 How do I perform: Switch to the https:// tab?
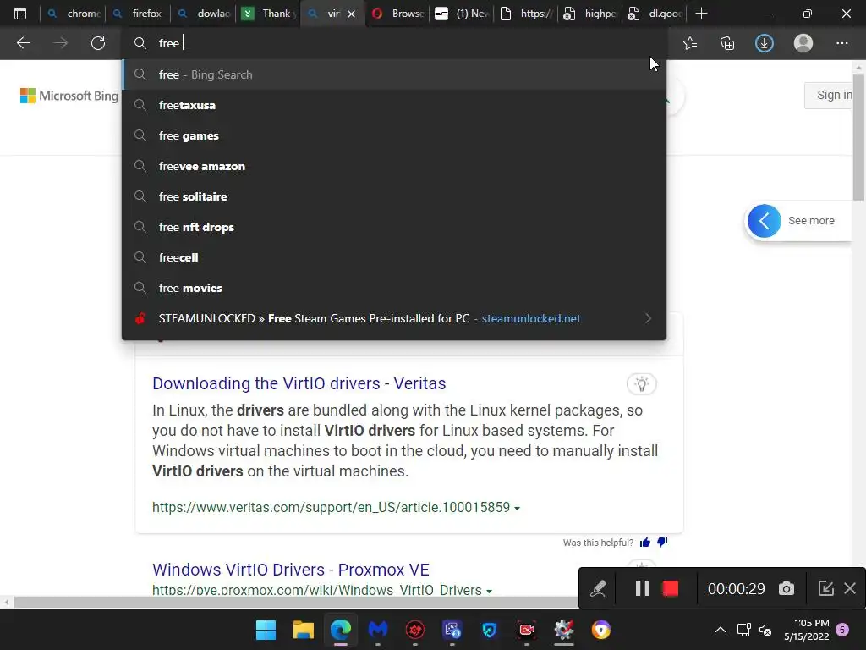point(528,14)
